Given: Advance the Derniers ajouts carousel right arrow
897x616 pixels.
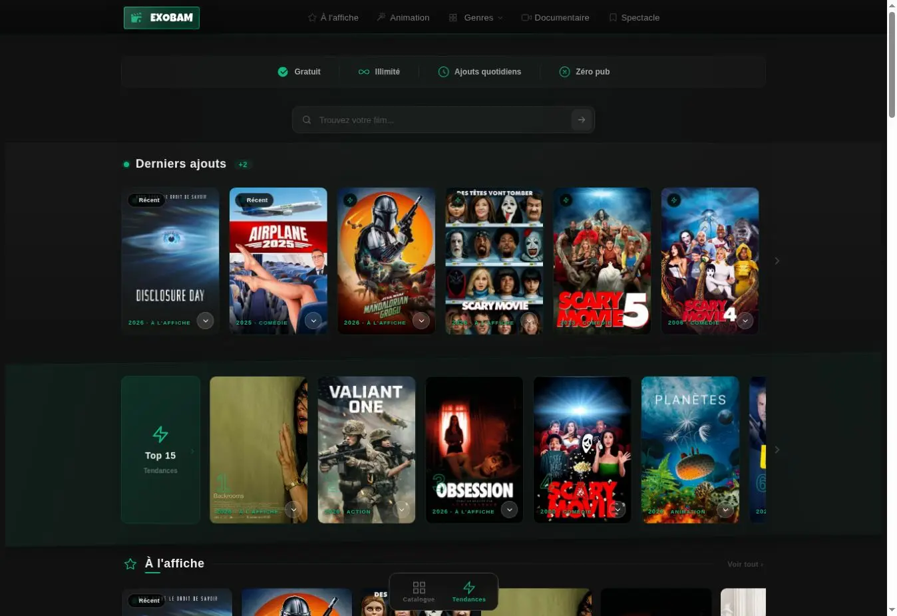Looking at the screenshot, I should (777, 261).
